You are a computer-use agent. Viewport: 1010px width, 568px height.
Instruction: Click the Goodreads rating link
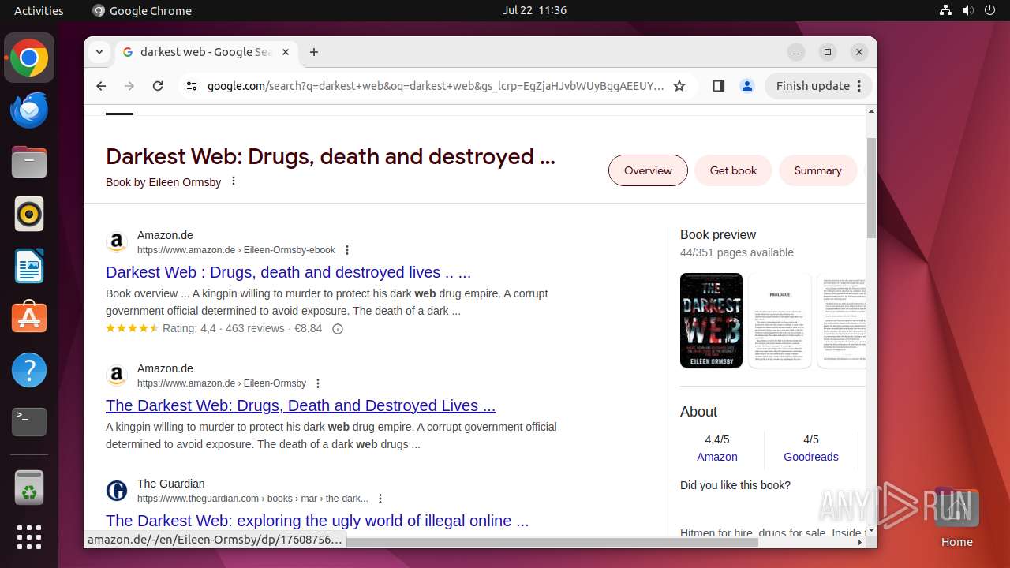click(x=811, y=457)
